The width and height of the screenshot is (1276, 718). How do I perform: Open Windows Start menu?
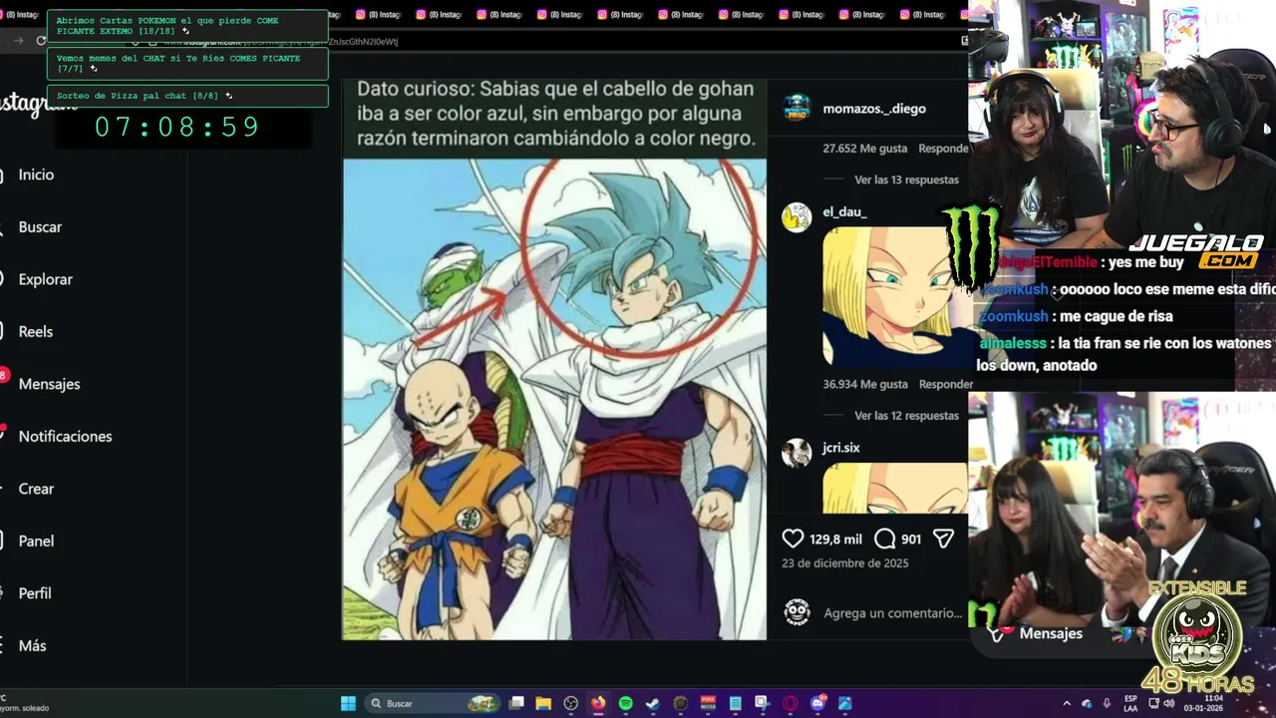tap(348, 703)
